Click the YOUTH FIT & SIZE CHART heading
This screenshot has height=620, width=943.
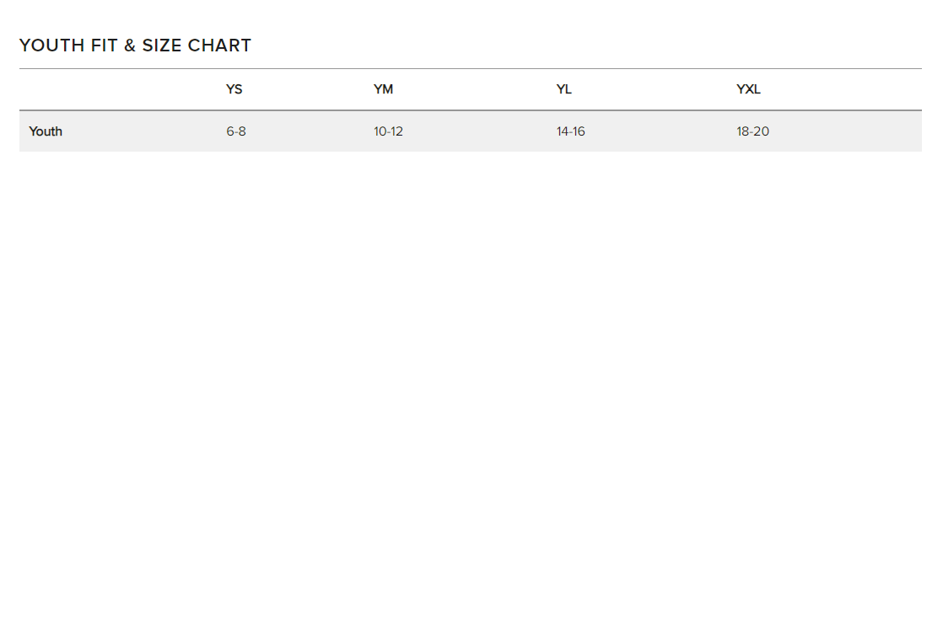pos(135,45)
